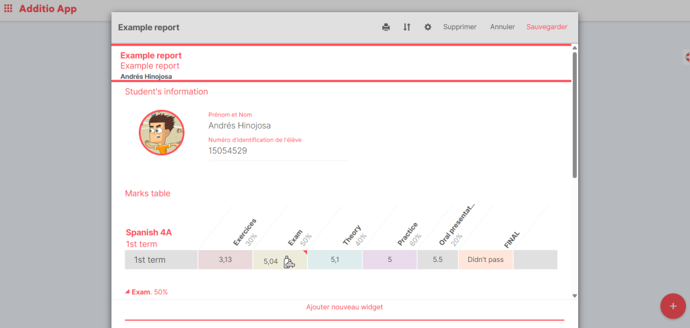
Task: Click the Marks table heading
Action: pos(148,193)
